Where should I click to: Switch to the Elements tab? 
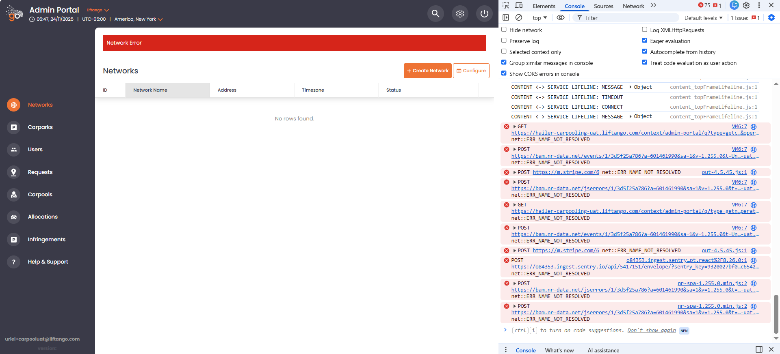coord(544,6)
